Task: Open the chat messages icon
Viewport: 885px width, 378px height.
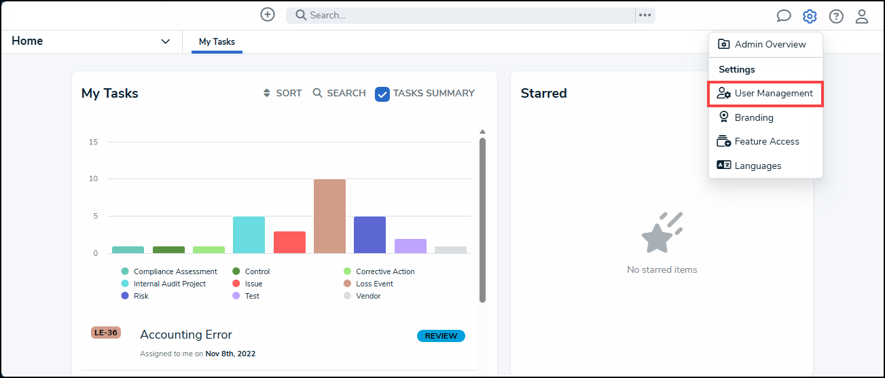Action: click(x=784, y=16)
